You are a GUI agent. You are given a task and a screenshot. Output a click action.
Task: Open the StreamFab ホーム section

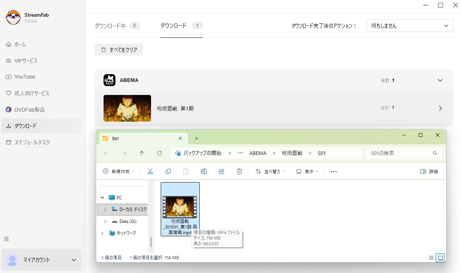[20, 44]
